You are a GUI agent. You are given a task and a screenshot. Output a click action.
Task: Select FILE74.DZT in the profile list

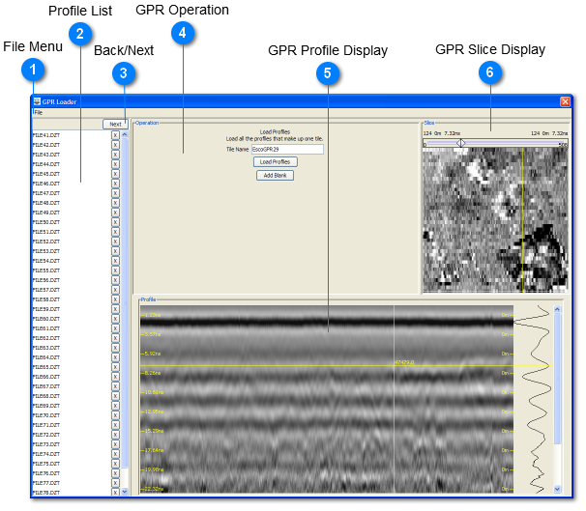(x=46, y=454)
